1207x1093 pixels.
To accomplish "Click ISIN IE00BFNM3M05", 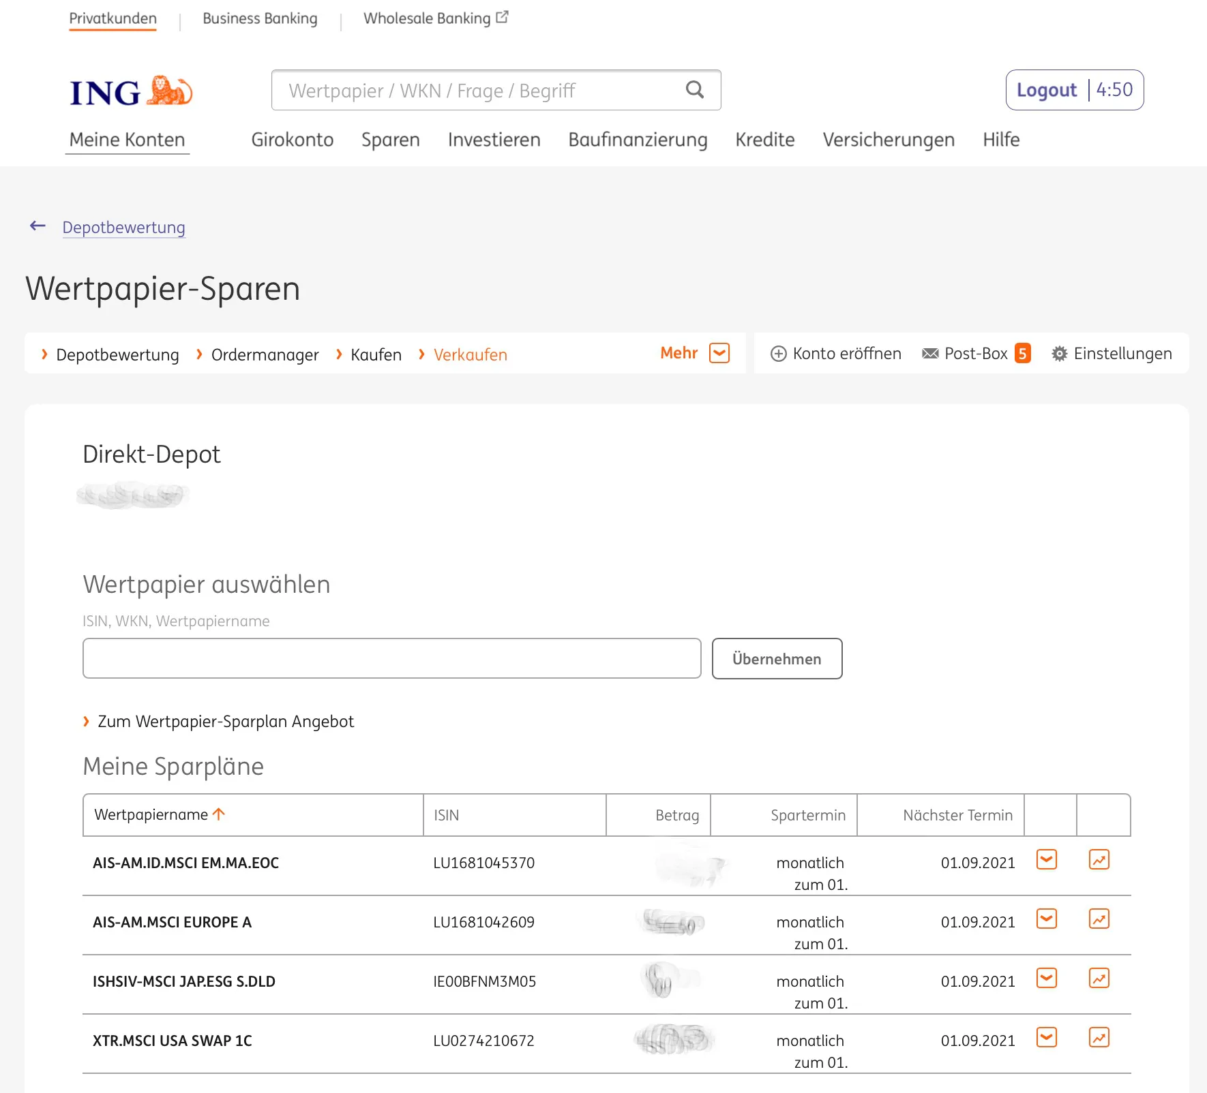I will (485, 981).
